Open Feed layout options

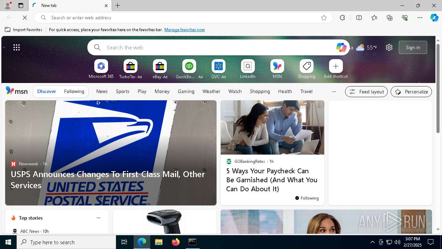click(x=366, y=92)
